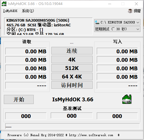Click the 读取 access time ---- field
The height and width of the screenshot is (140, 144).
26,86
